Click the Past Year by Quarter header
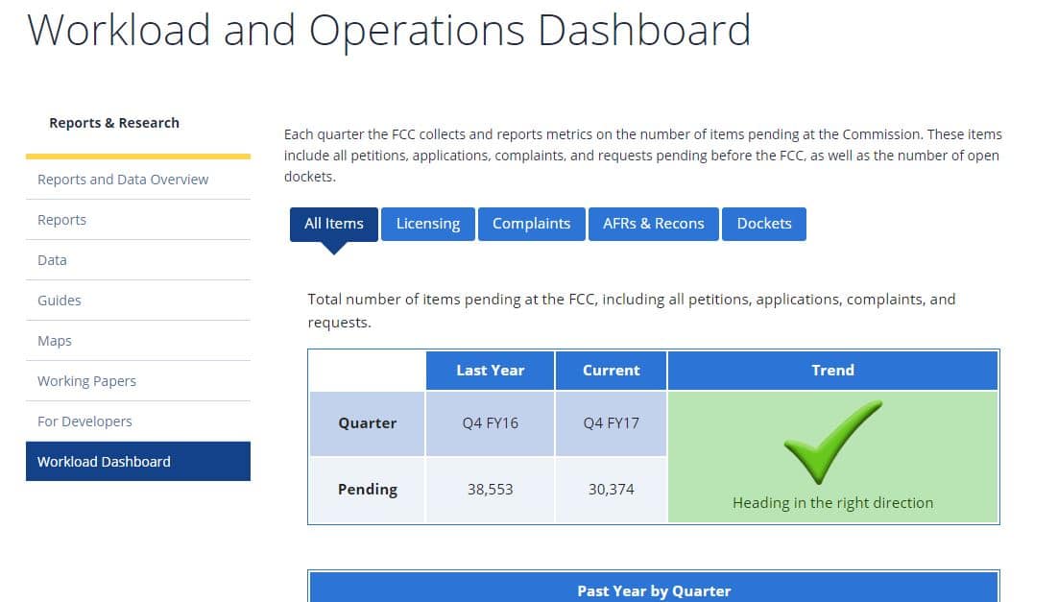Screen dimensions: 1058x602 coord(653,590)
